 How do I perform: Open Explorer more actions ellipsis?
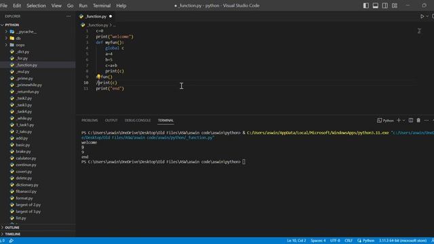point(68,16)
